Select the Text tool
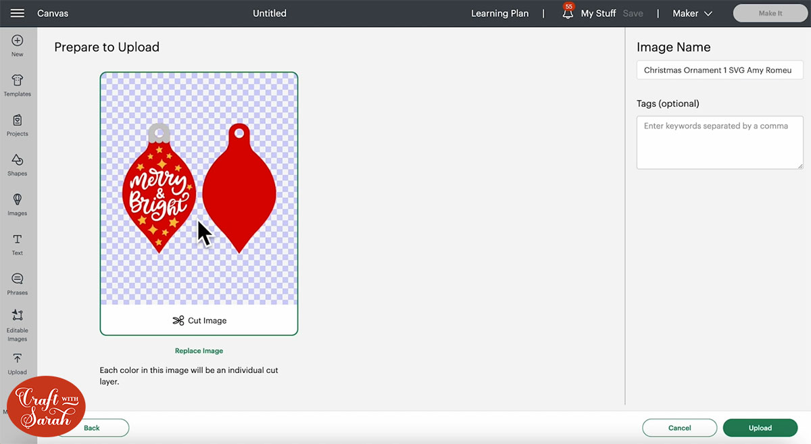Viewport: 811px width, 444px height. [x=18, y=245]
